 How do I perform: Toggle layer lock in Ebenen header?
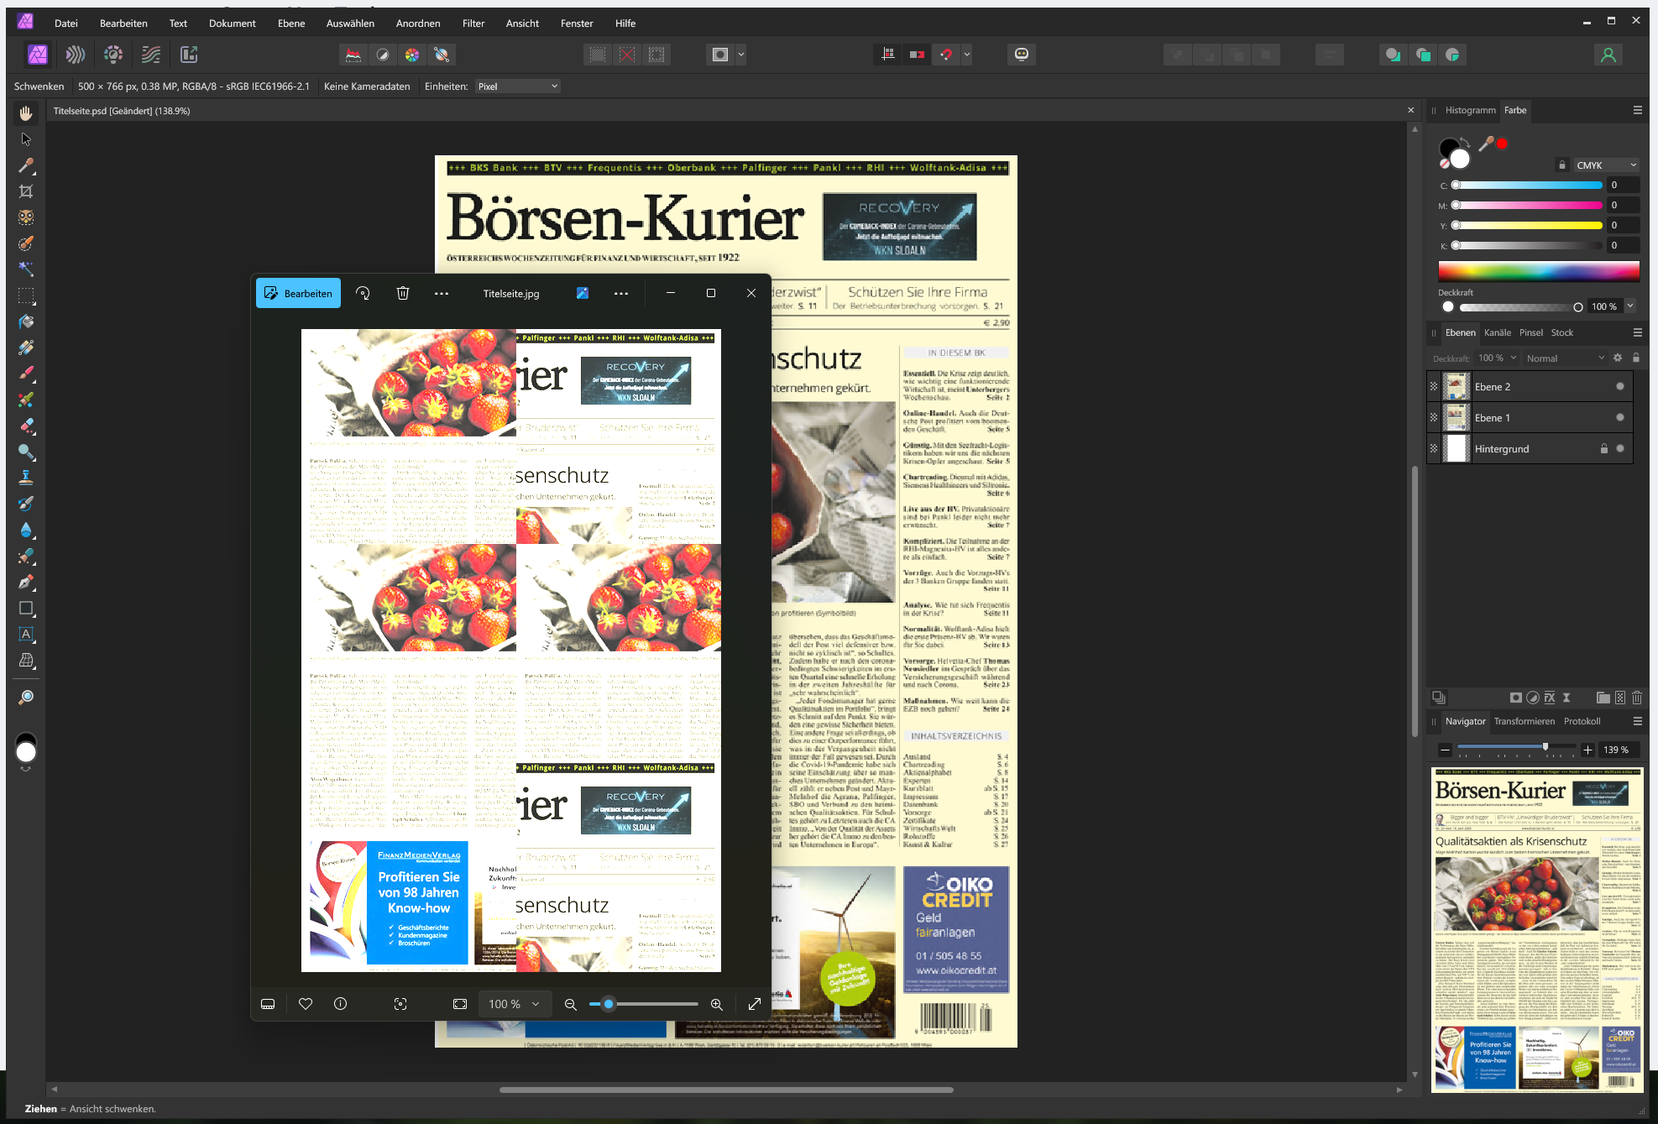coord(1636,358)
